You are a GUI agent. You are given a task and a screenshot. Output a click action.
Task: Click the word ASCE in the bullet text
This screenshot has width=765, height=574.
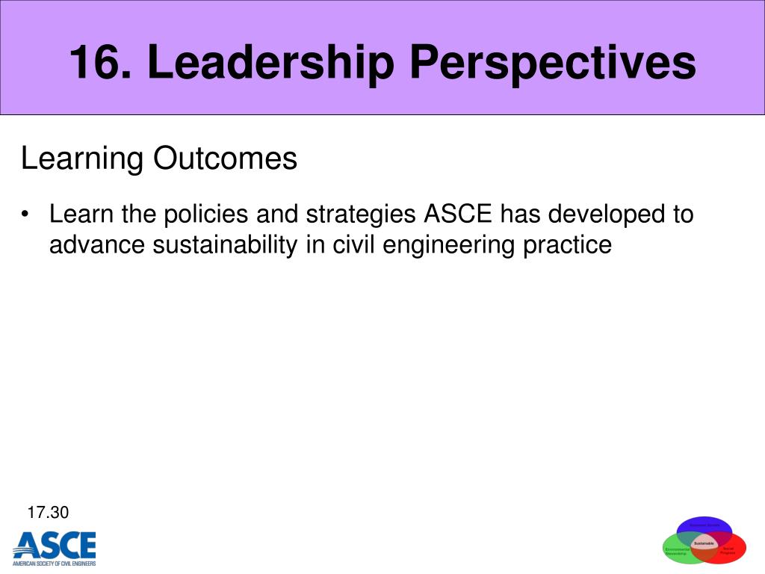[x=458, y=214]
